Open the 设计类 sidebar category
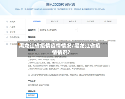 click(15, 32)
